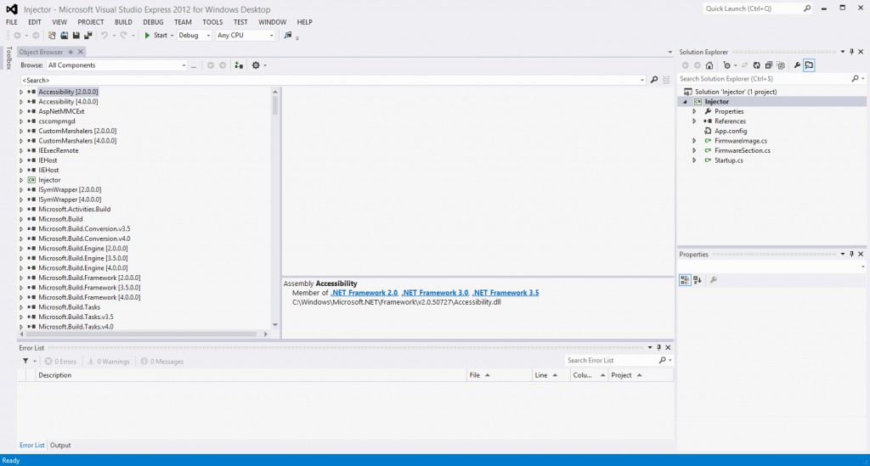Click the Toolbox side tab
The width and height of the screenshot is (870, 466).
point(8,59)
